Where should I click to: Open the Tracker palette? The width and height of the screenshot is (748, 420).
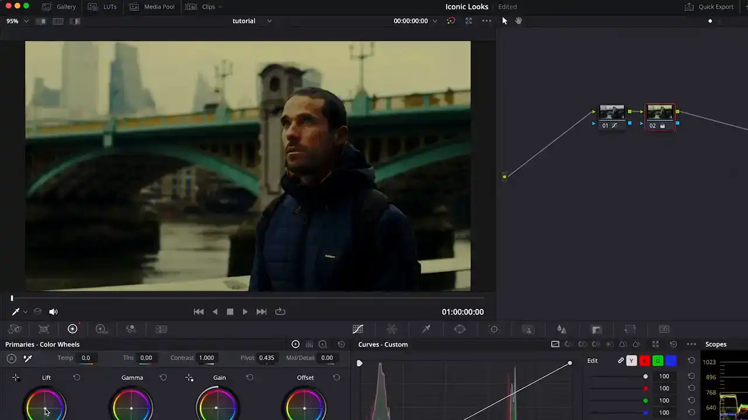[x=494, y=329]
